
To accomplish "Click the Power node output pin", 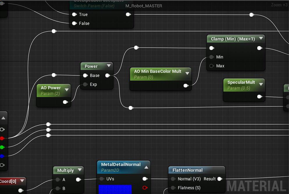I will tap(107, 76).
